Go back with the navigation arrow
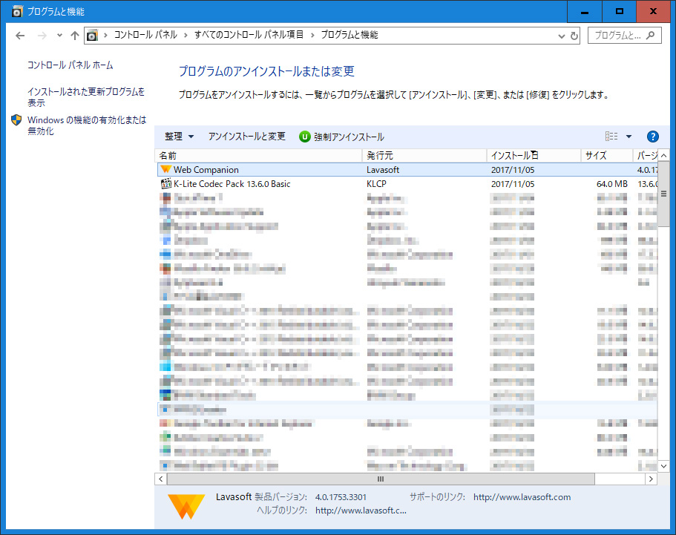676x535 pixels. tap(20, 36)
